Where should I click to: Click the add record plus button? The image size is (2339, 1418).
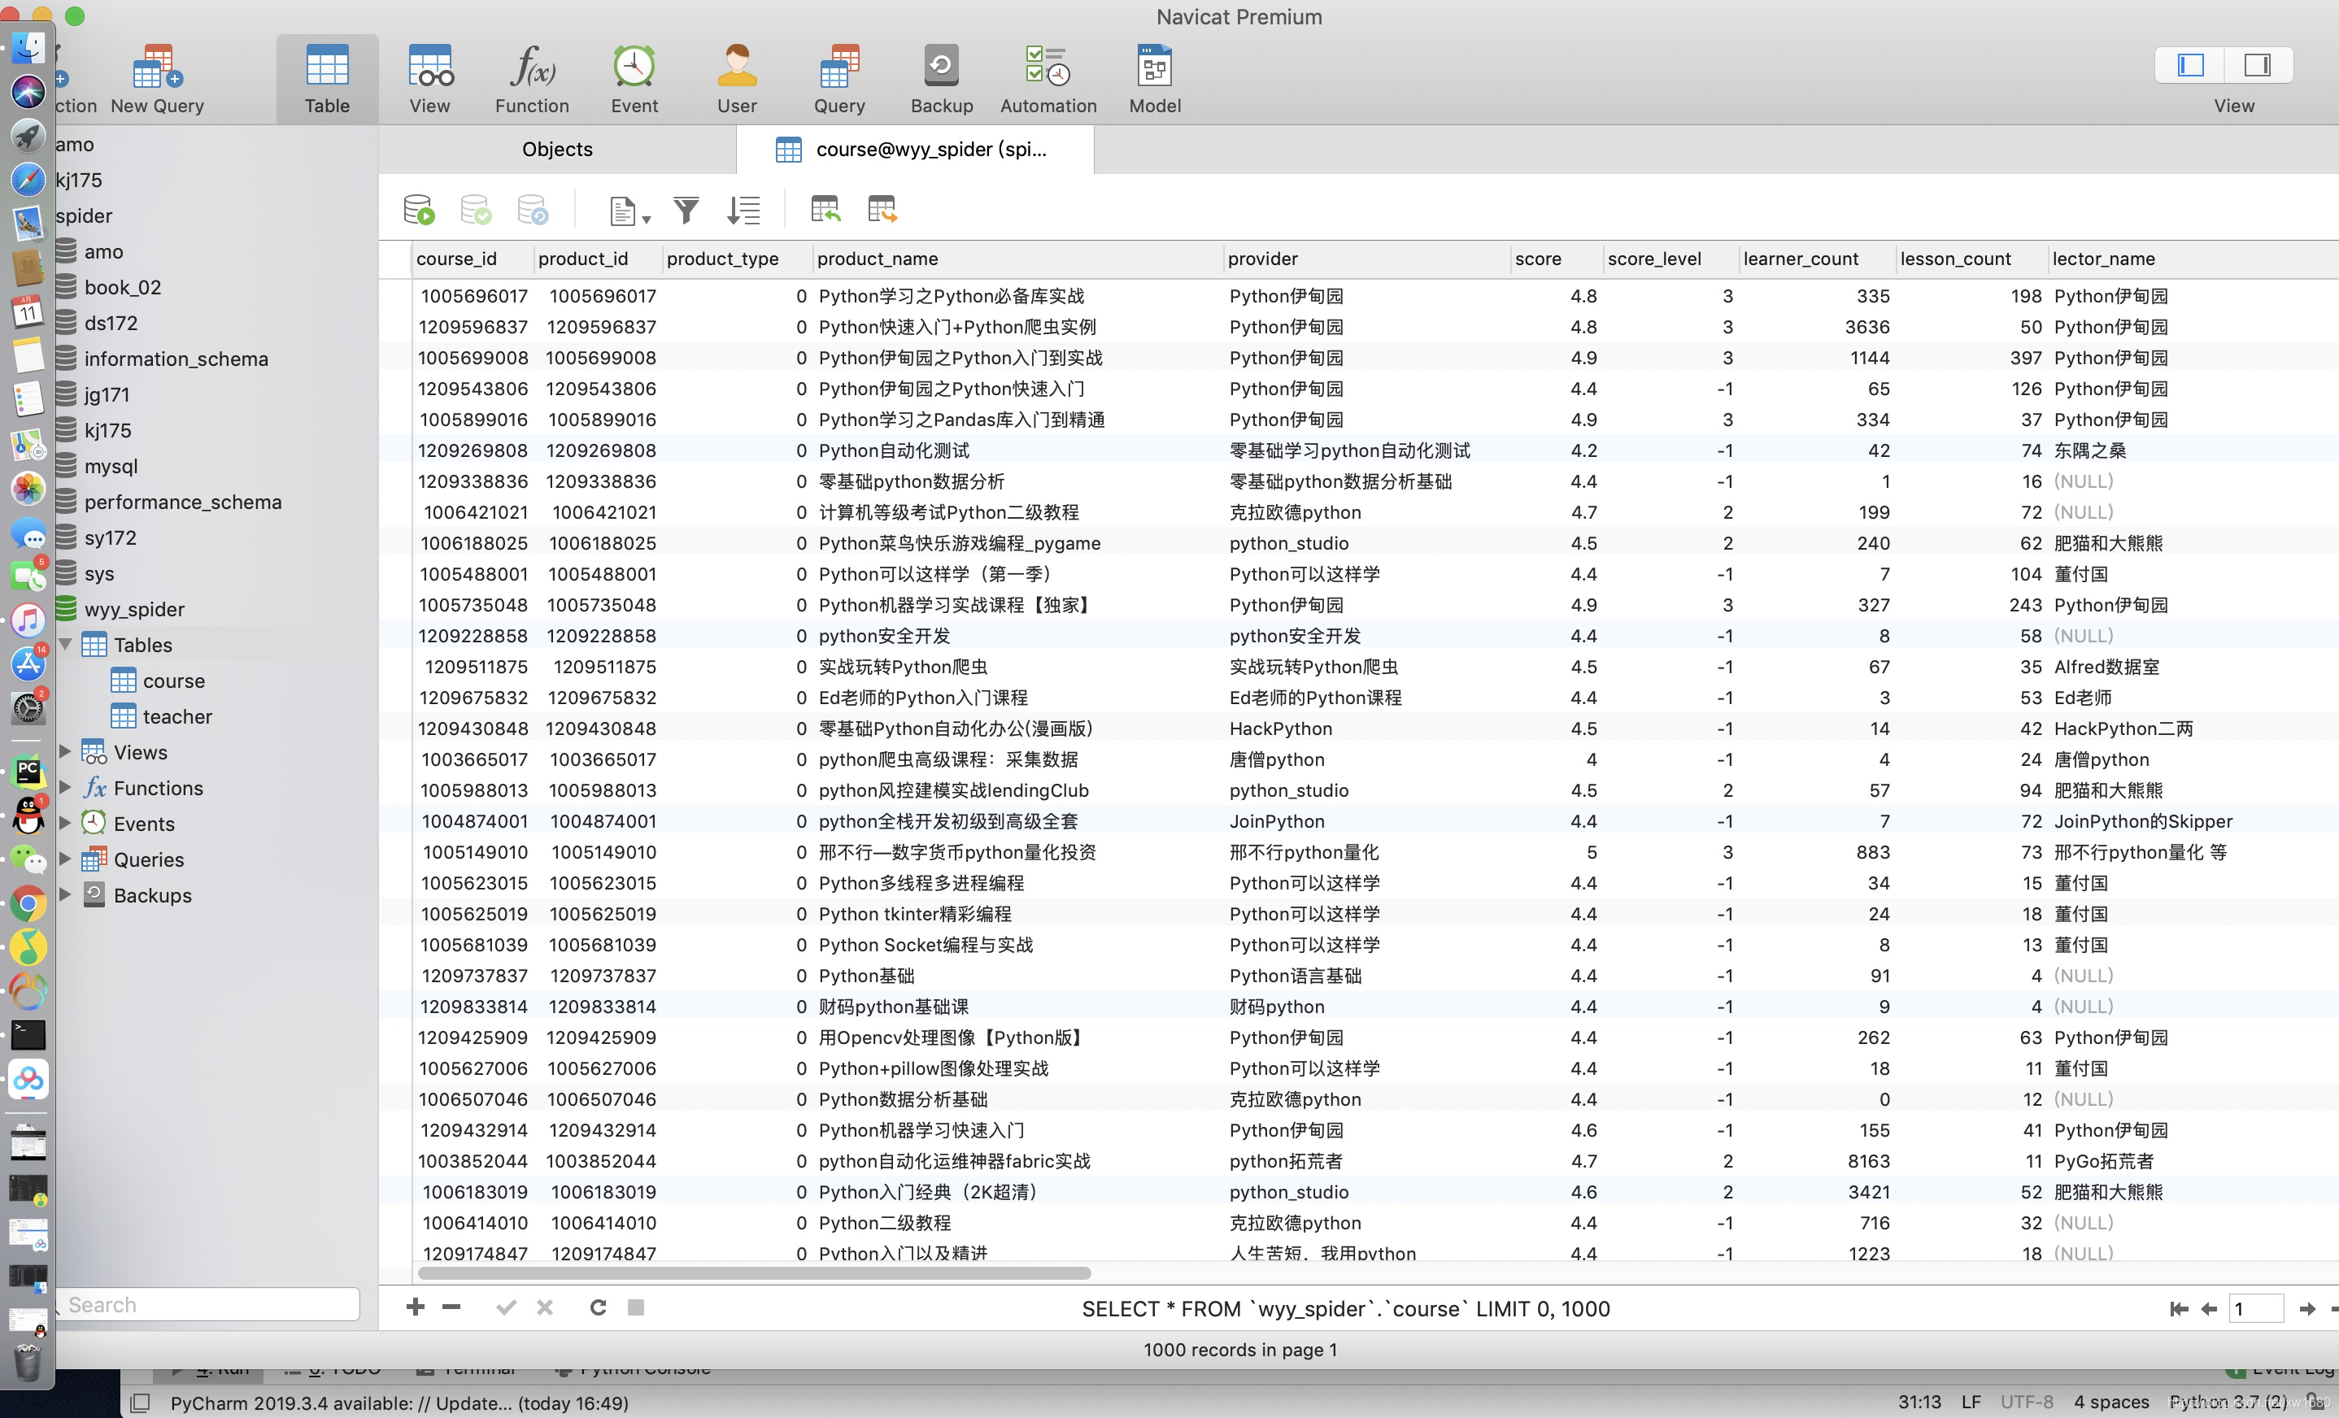415,1307
